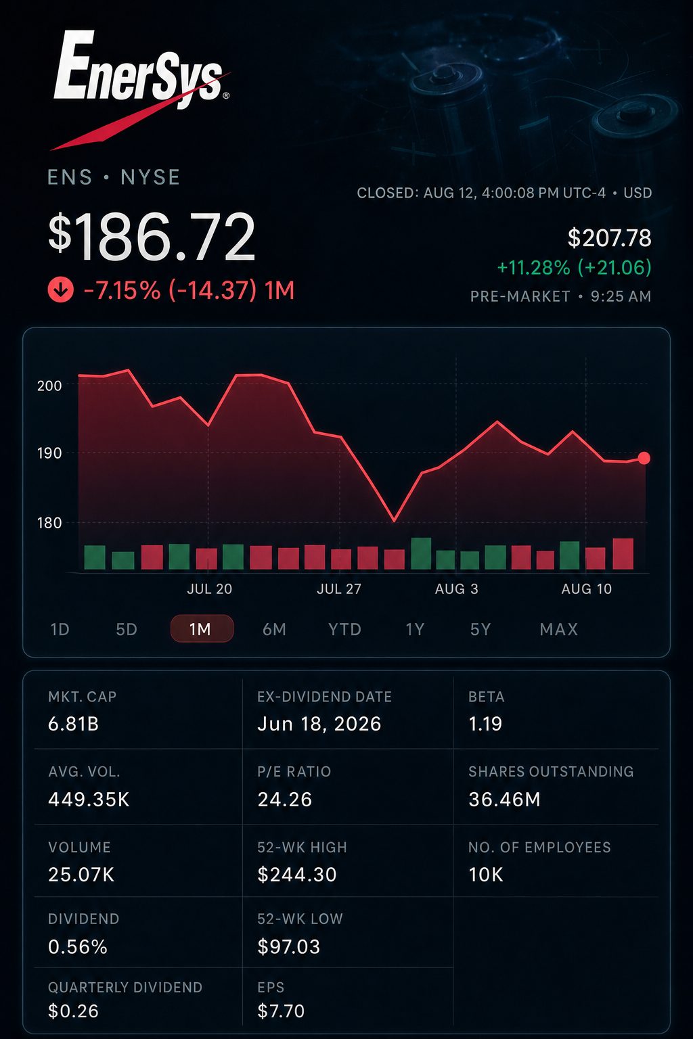Screen dimensions: 693x1039
Task: Click the MKT. CAP label
Action: (82, 697)
